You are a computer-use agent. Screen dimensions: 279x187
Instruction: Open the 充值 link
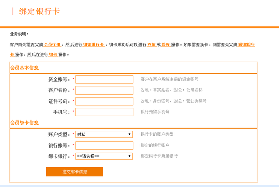pyautogui.click(x=152, y=45)
